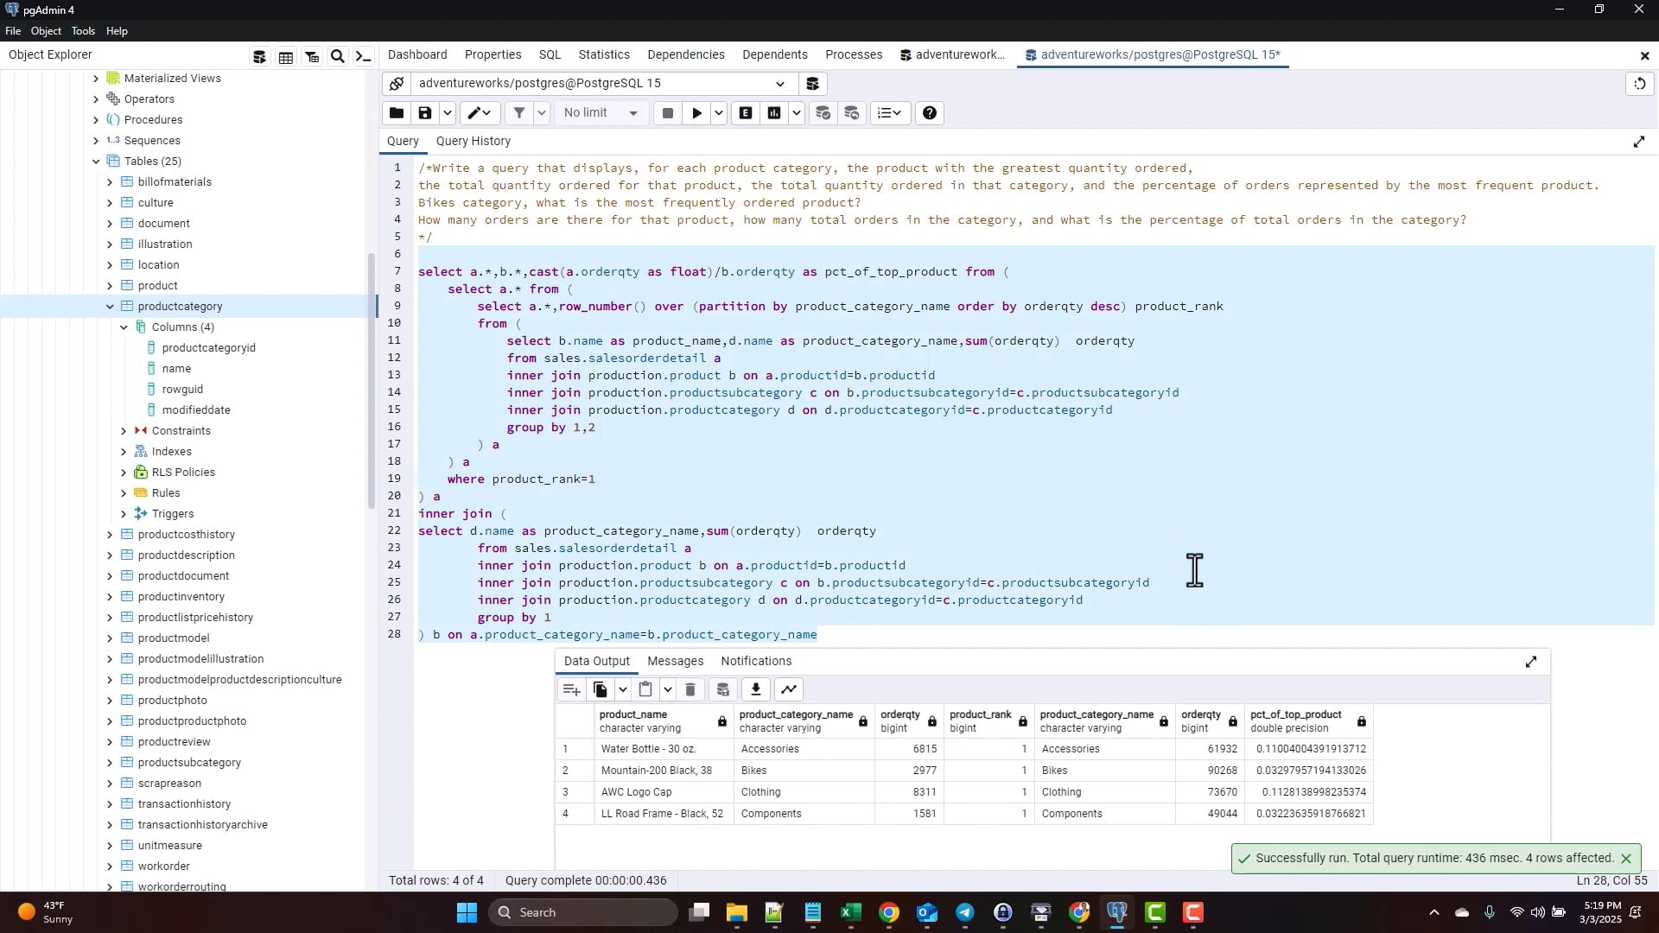Viewport: 1659px width, 933px height.
Task: Click Add row icon in Data Output
Action: (x=571, y=689)
